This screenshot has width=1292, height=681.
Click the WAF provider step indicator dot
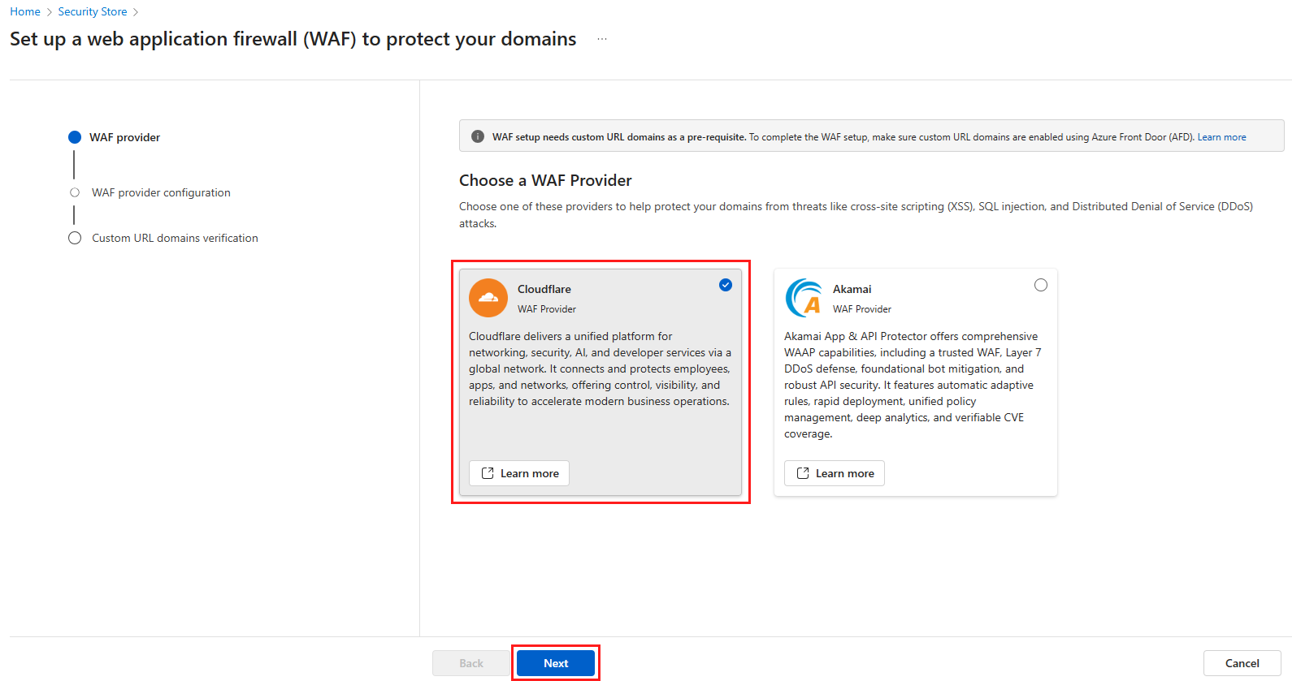75,137
